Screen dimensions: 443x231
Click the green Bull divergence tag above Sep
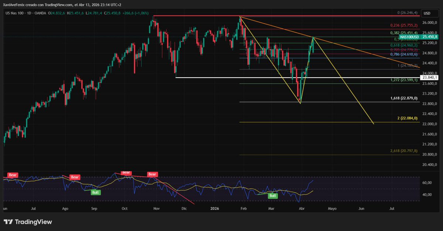[x=95, y=193]
